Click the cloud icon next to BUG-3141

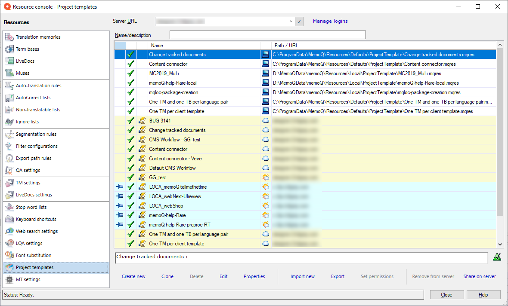(265, 120)
